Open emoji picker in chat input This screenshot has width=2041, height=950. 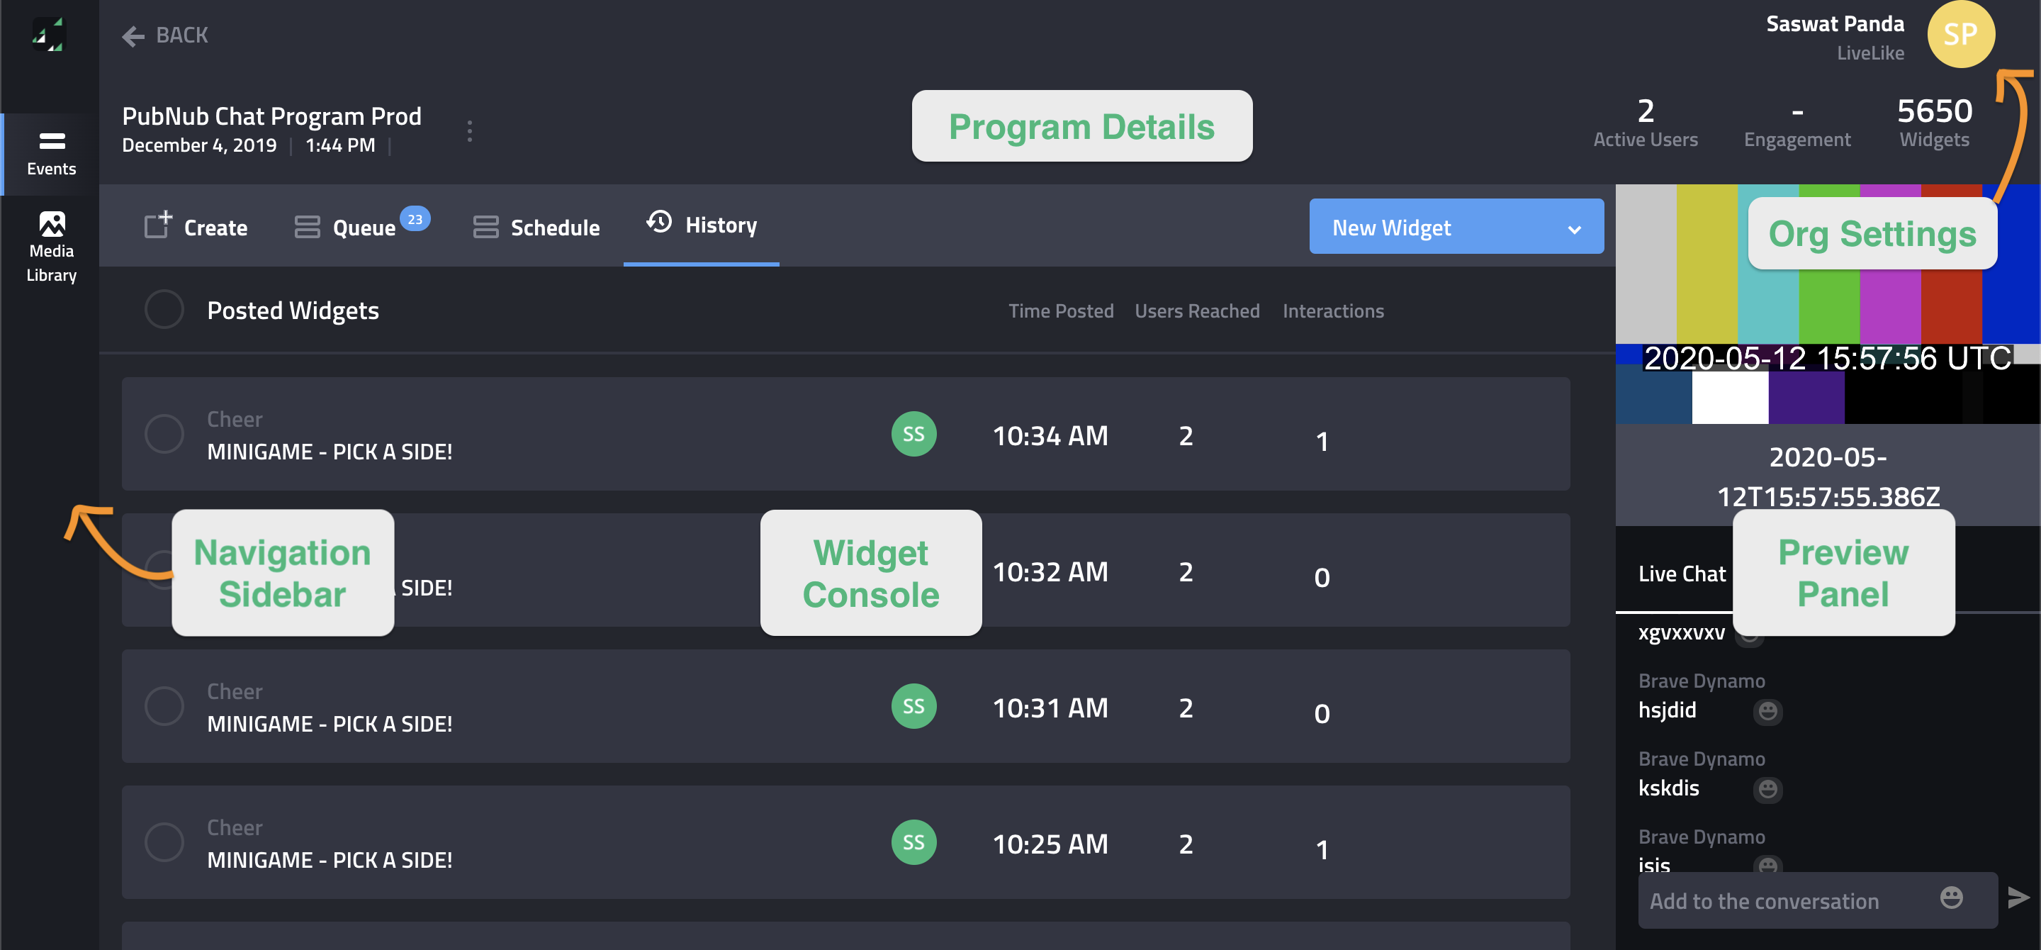pyautogui.click(x=1952, y=897)
